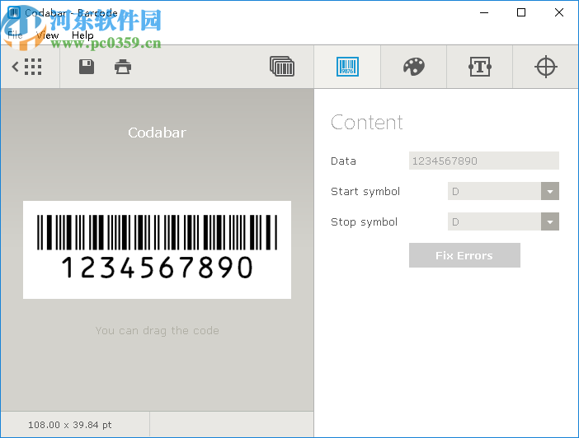Click 'You can drag the code' hint
The image size is (579, 438).
pyautogui.click(x=157, y=331)
